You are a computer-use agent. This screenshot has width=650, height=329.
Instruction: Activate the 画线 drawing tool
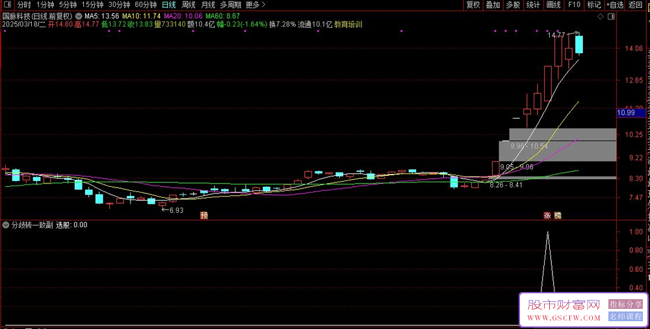553,5
